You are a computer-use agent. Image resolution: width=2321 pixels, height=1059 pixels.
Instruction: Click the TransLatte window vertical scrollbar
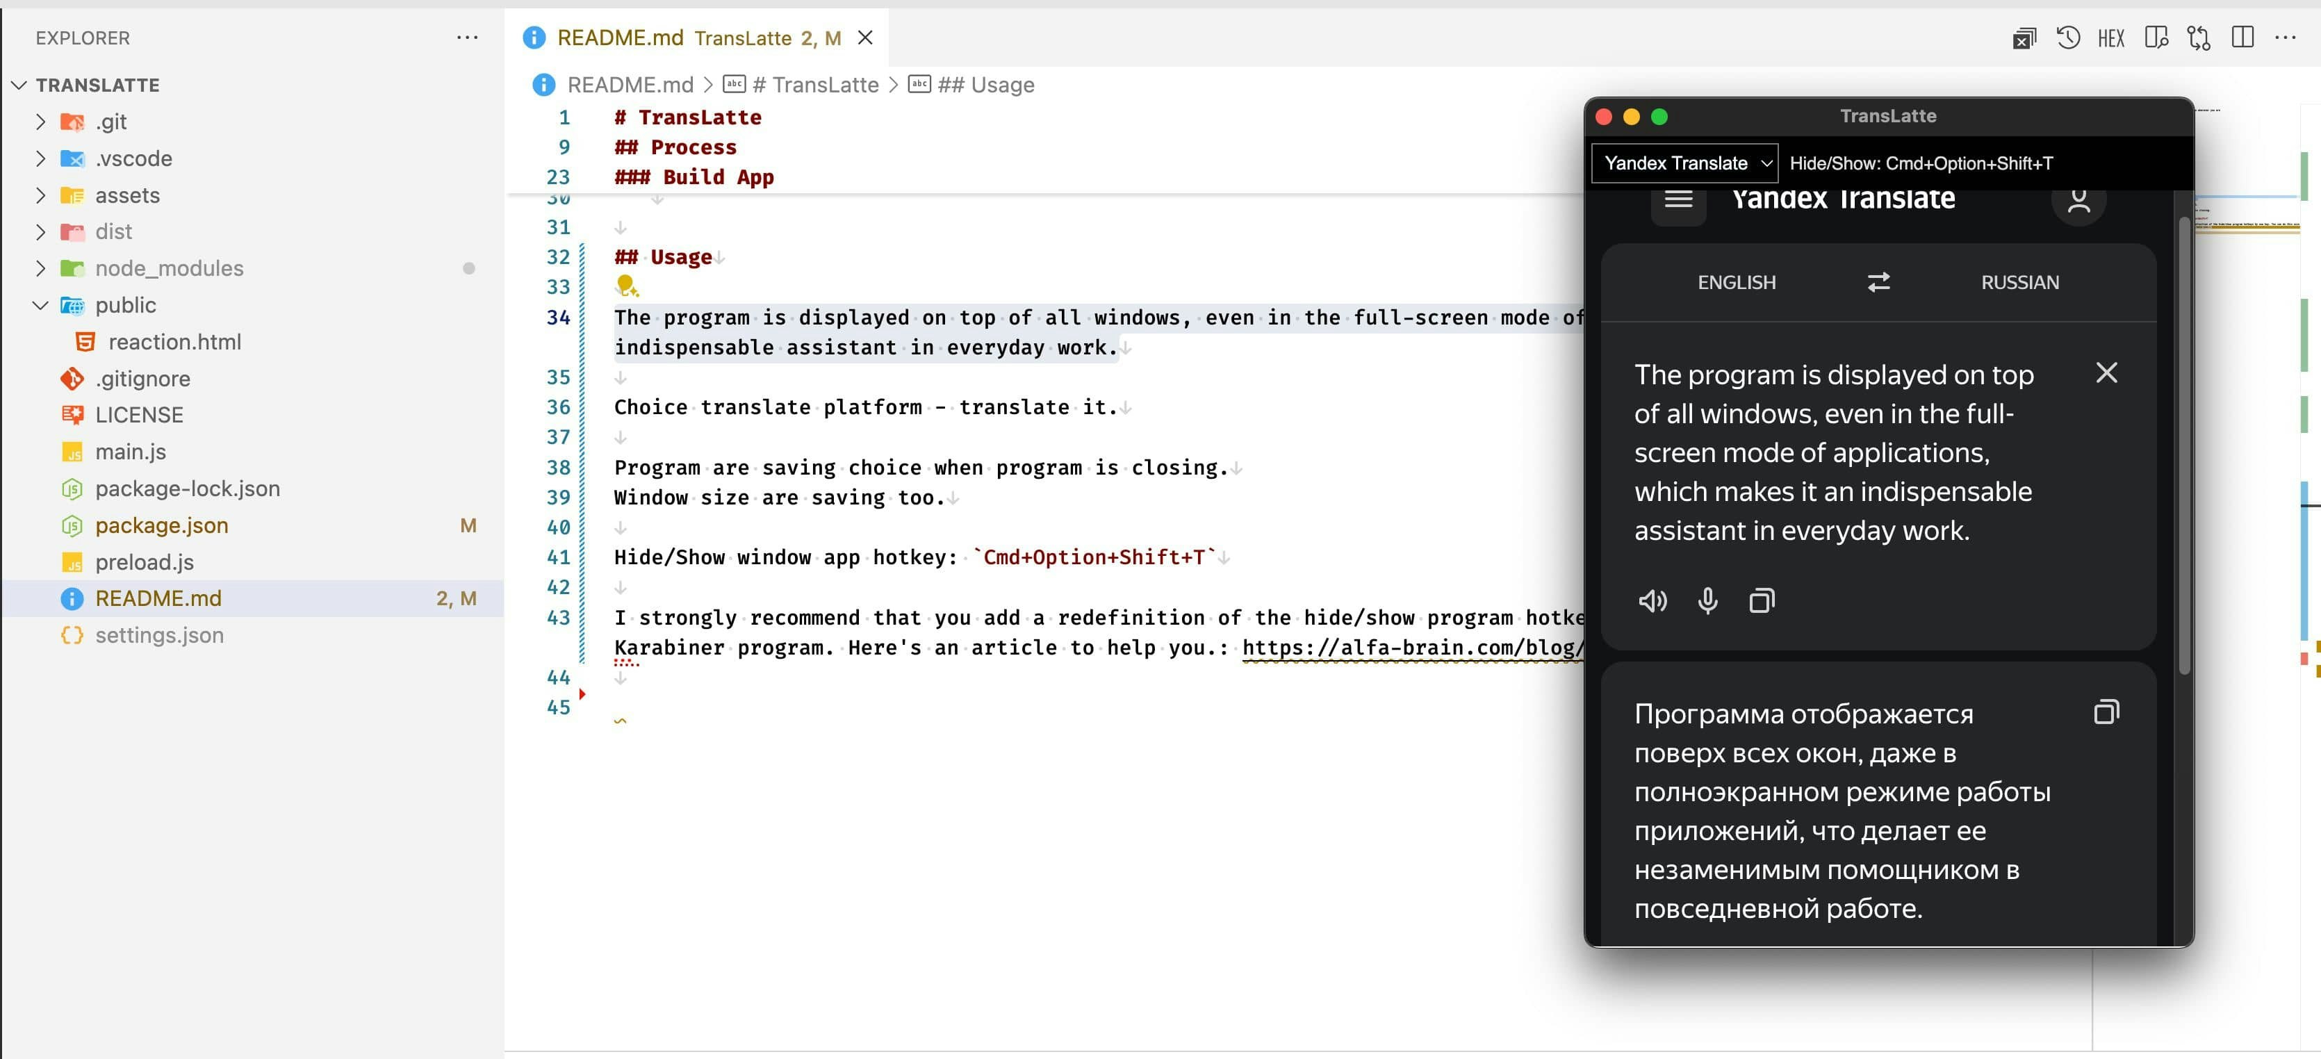[2183, 446]
